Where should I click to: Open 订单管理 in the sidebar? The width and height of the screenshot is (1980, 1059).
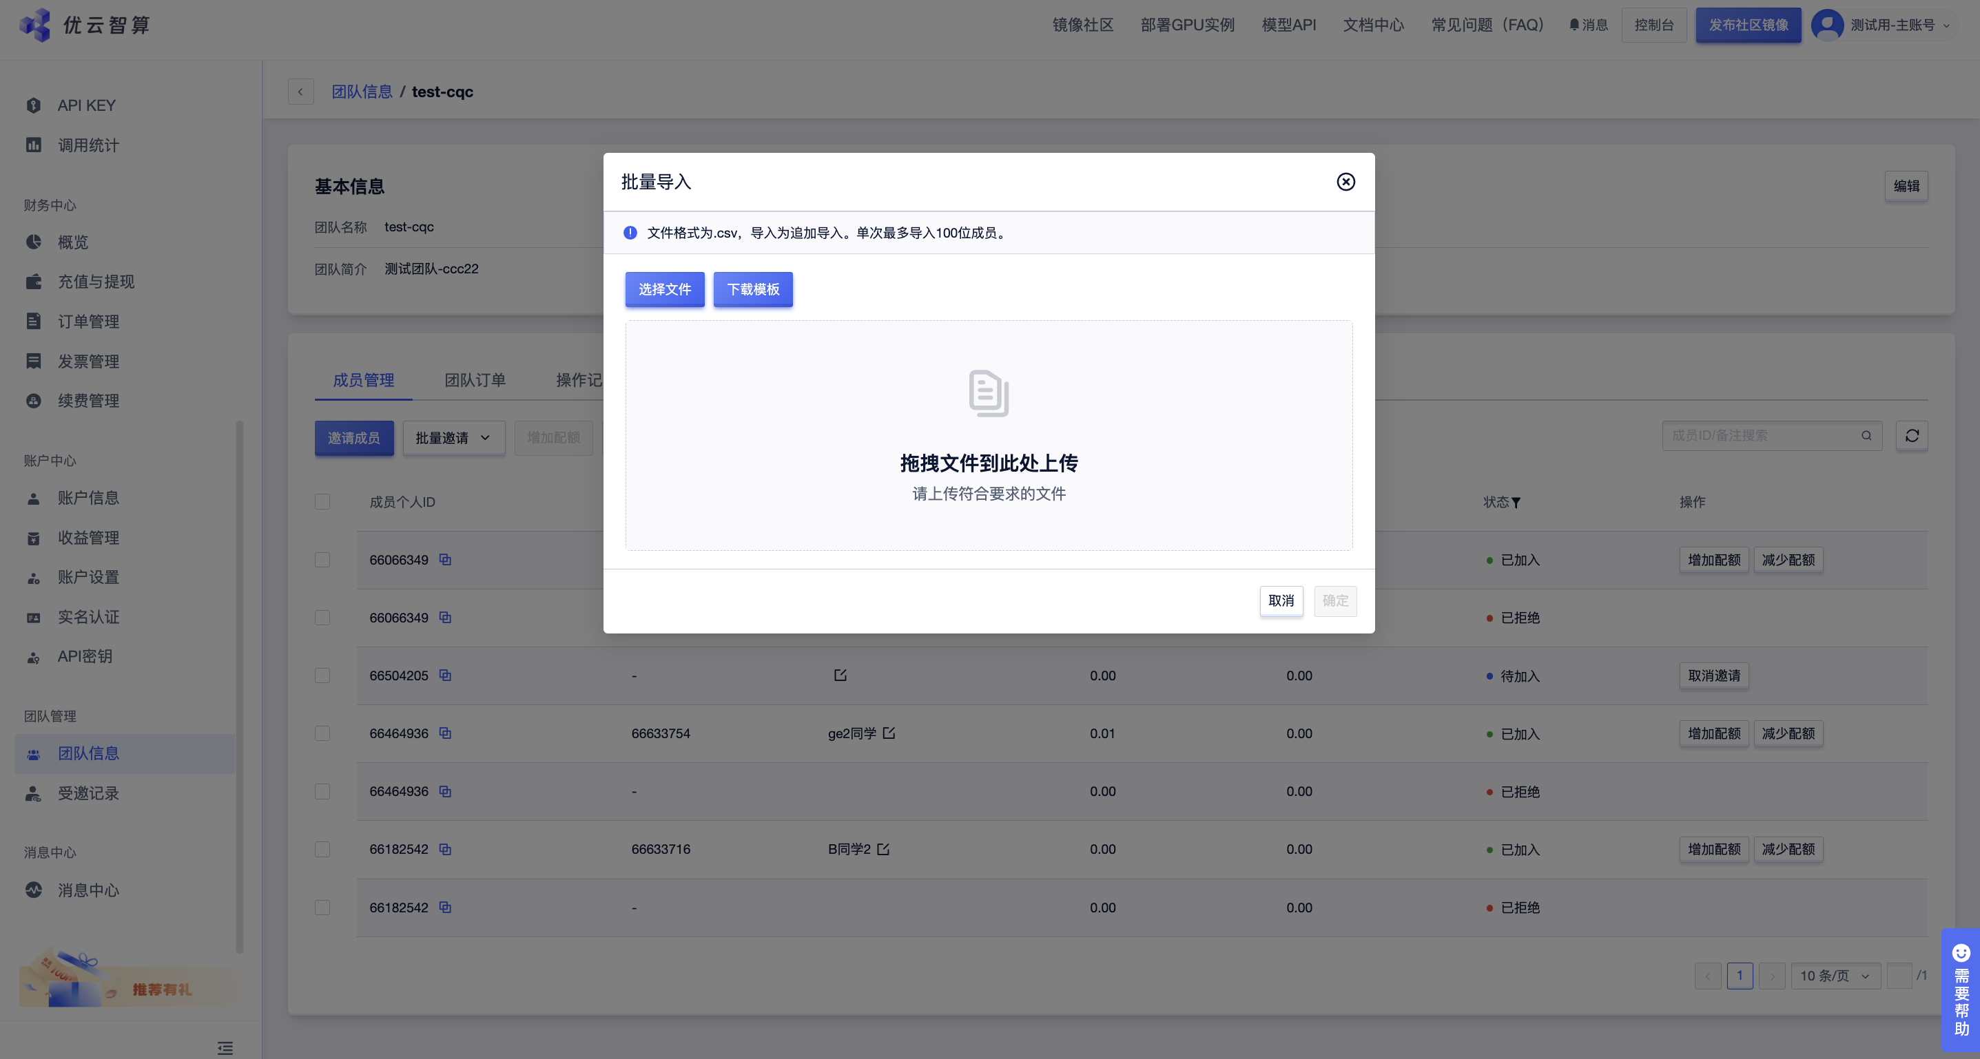coord(88,322)
